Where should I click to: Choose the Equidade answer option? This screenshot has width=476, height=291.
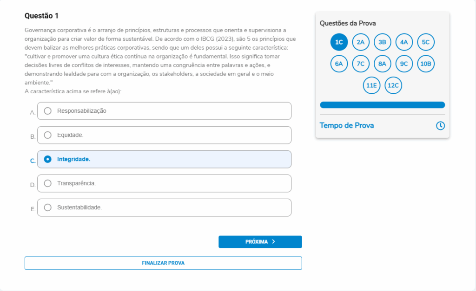point(47,135)
